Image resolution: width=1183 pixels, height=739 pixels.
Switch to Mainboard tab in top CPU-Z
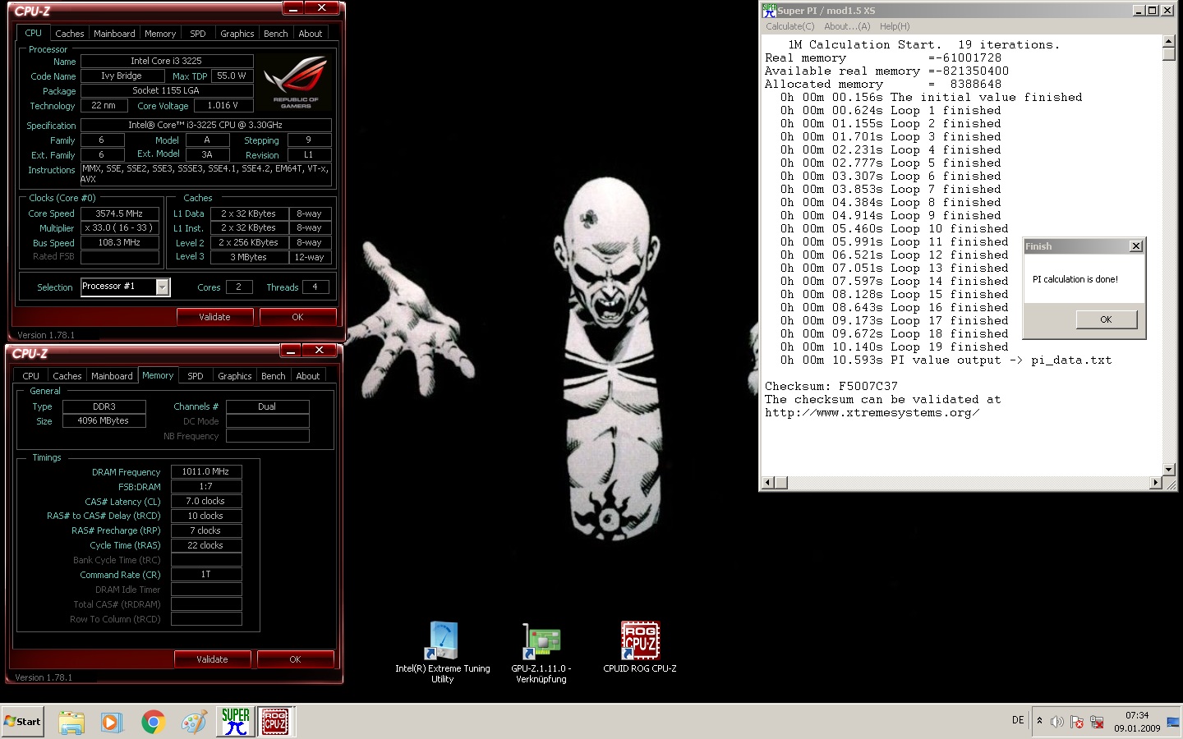(x=114, y=34)
